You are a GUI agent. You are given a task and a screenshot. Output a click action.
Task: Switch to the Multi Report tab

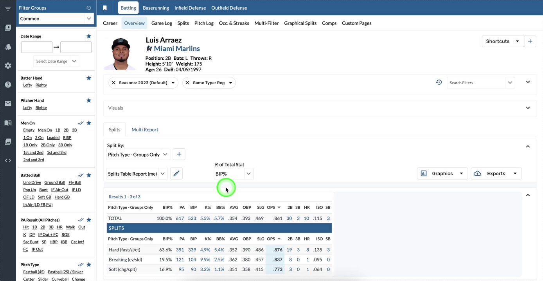pyautogui.click(x=145, y=130)
